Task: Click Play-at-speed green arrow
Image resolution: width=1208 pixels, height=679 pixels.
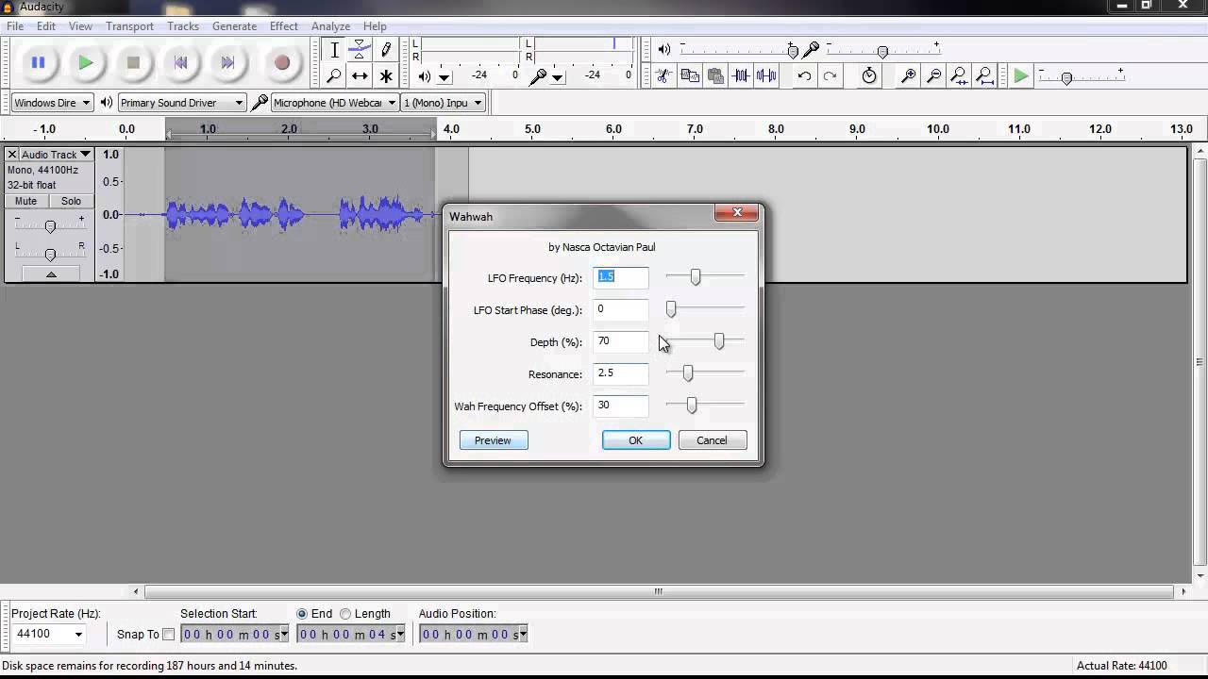Action: point(1020,76)
